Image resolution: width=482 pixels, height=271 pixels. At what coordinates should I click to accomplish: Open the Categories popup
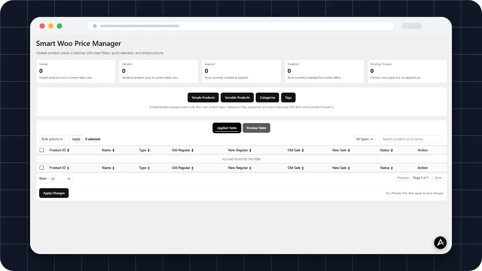(267, 97)
